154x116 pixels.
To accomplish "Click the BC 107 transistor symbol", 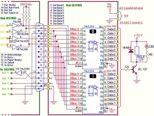I will [x=135, y=70].
